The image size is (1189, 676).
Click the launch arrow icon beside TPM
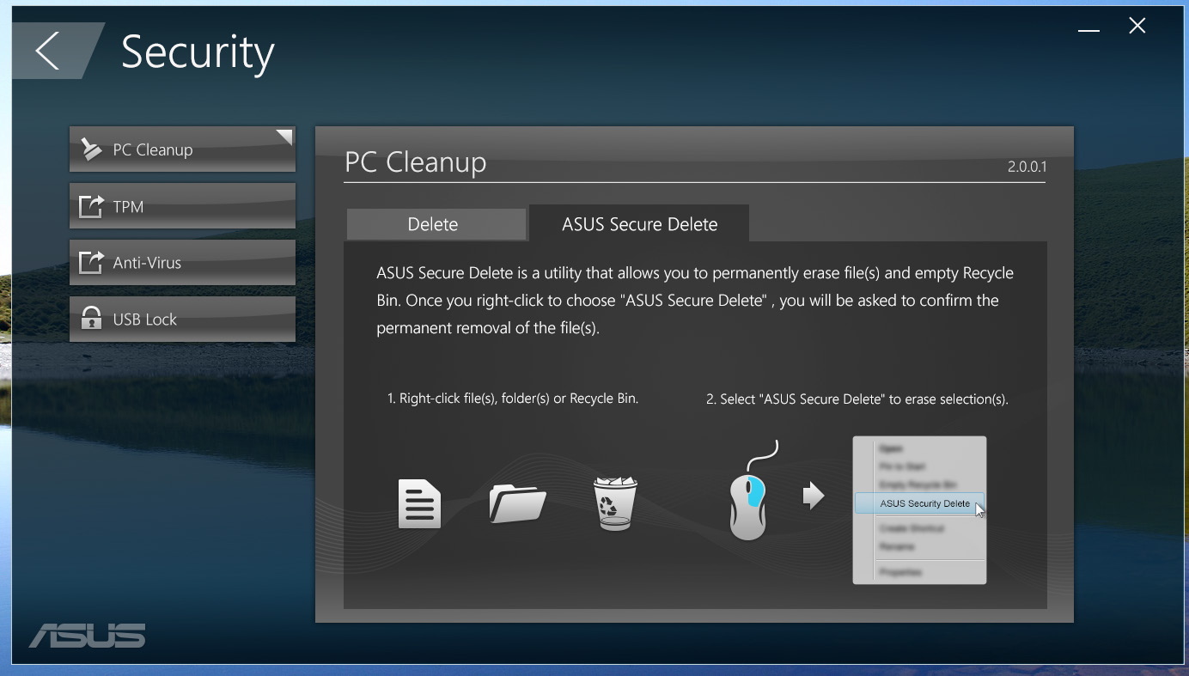click(x=91, y=206)
